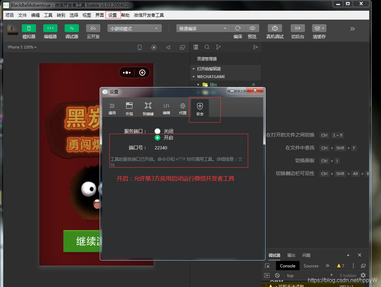Click the mini game capsule close circle
This screenshot has height=287, width=381.
coord(142,72)
